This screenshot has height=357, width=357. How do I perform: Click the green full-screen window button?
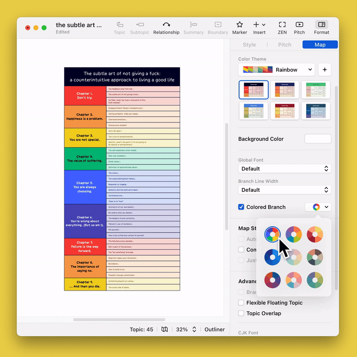(x=44, y=28)
